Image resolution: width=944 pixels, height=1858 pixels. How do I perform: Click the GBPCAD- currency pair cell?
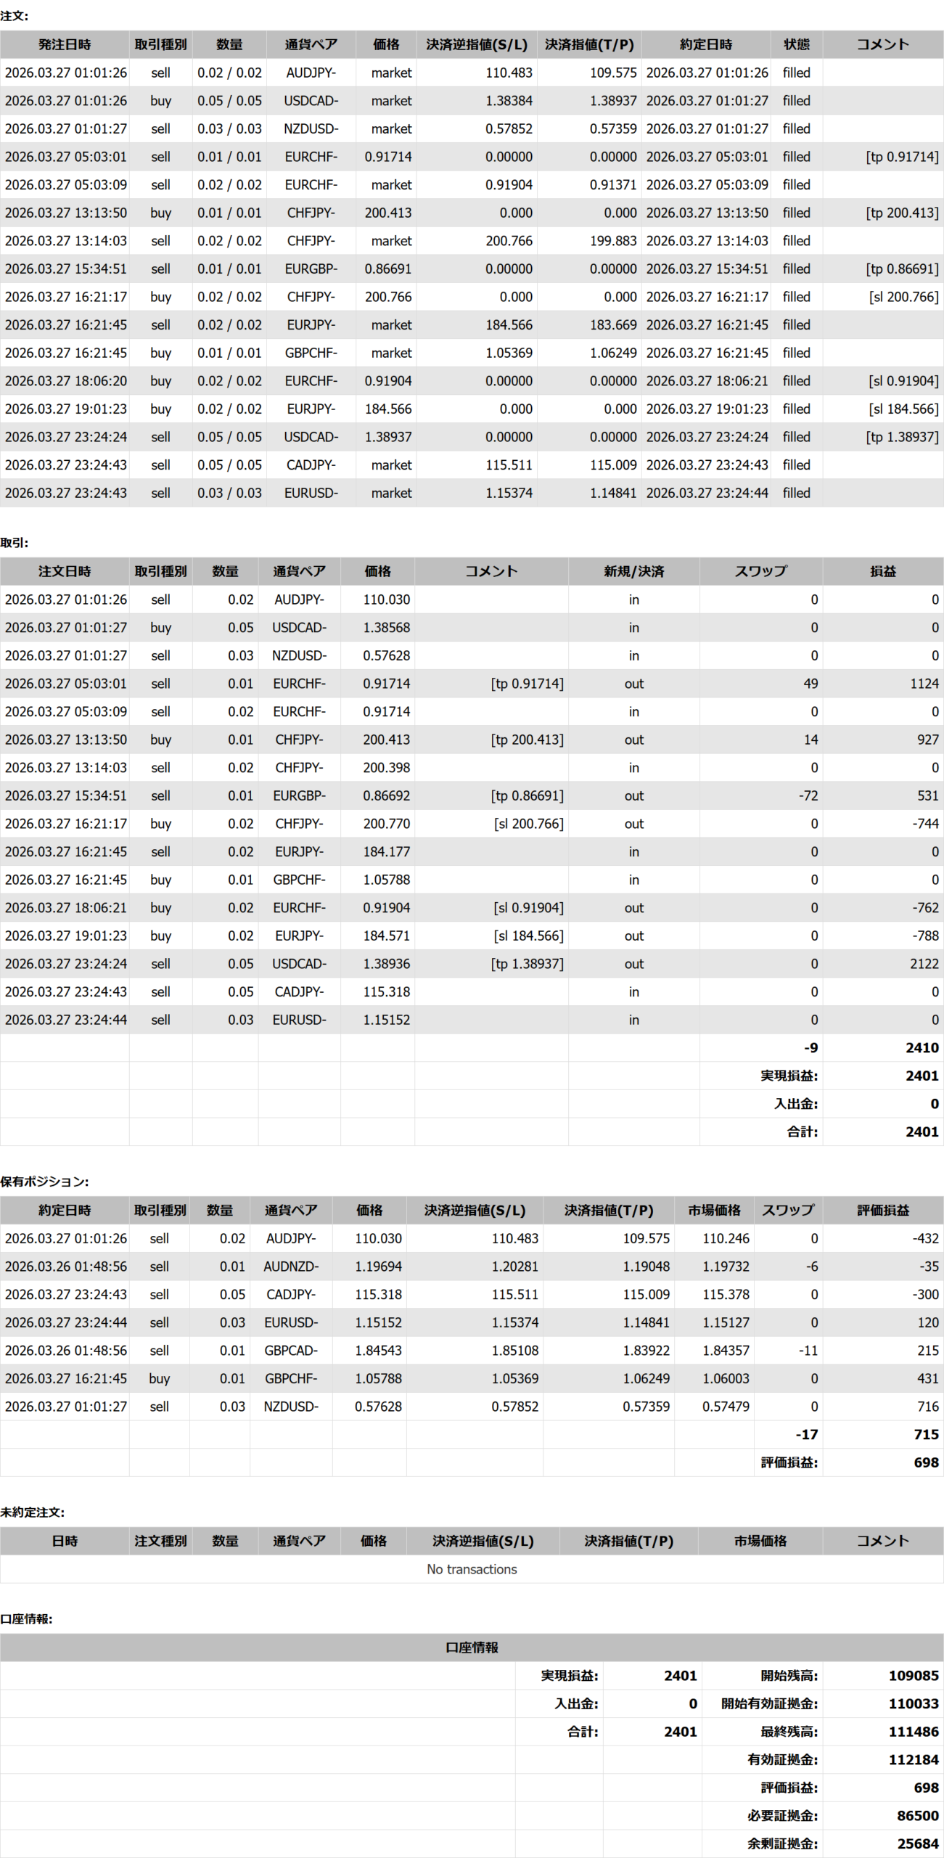[290, 1351]
